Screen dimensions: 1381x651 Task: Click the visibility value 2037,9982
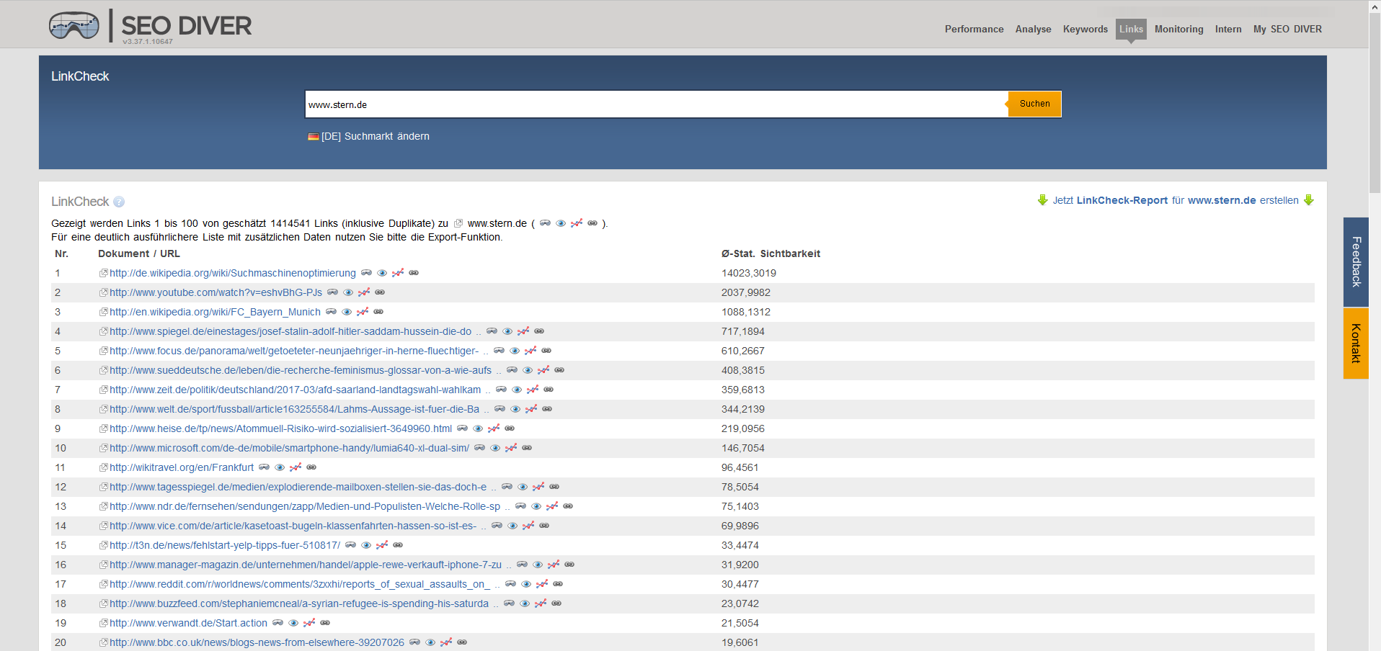click(x=746, y=292)
